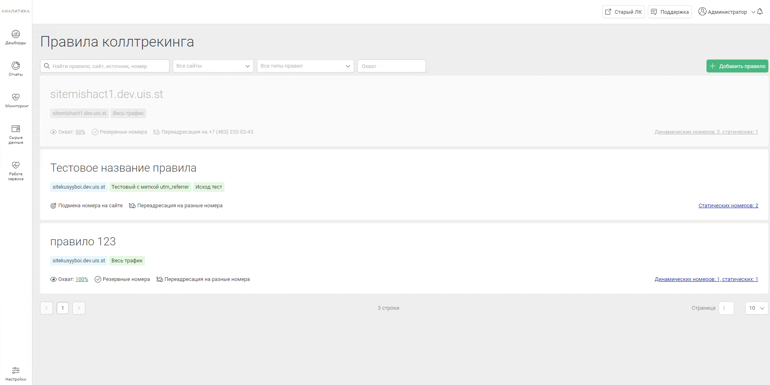Click the rule search input field
This screenshot has height=385, width=770.
[x=105, y=66]
